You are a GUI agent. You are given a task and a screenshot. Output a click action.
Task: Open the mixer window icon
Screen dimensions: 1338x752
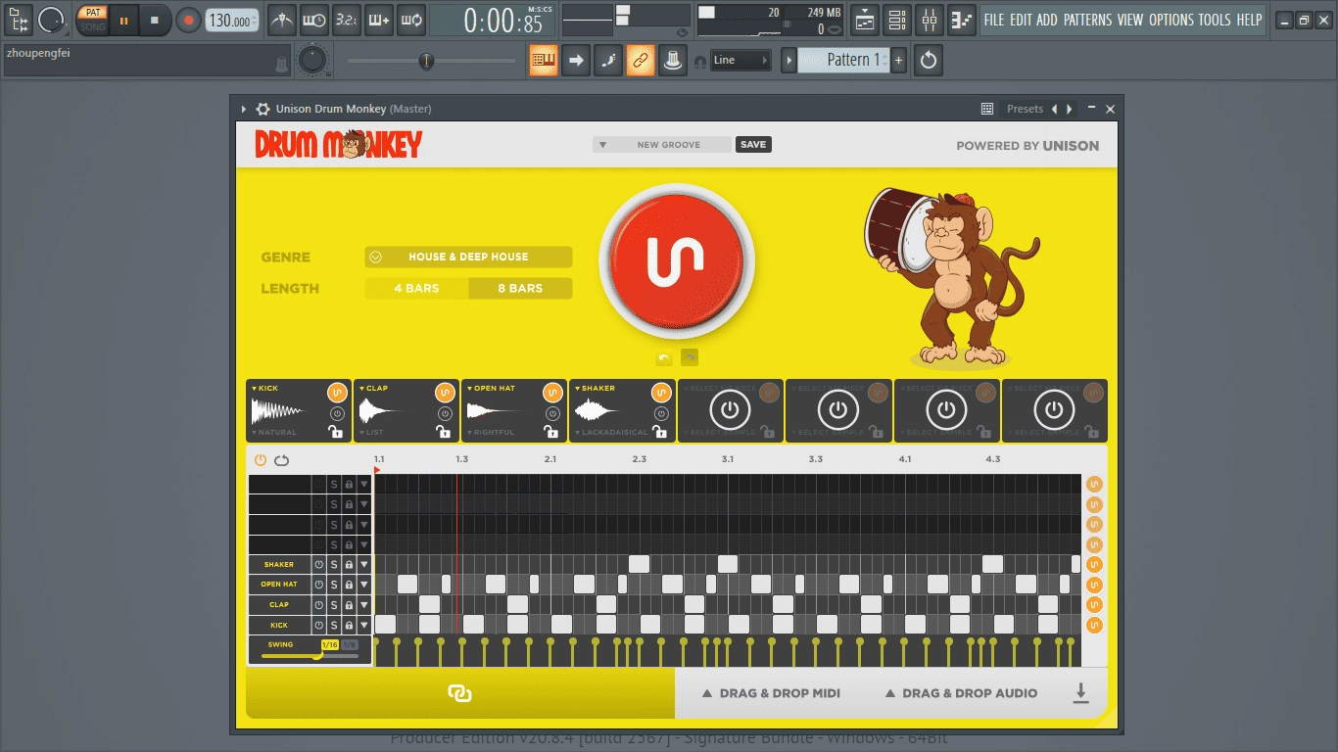tap(930, 20)
